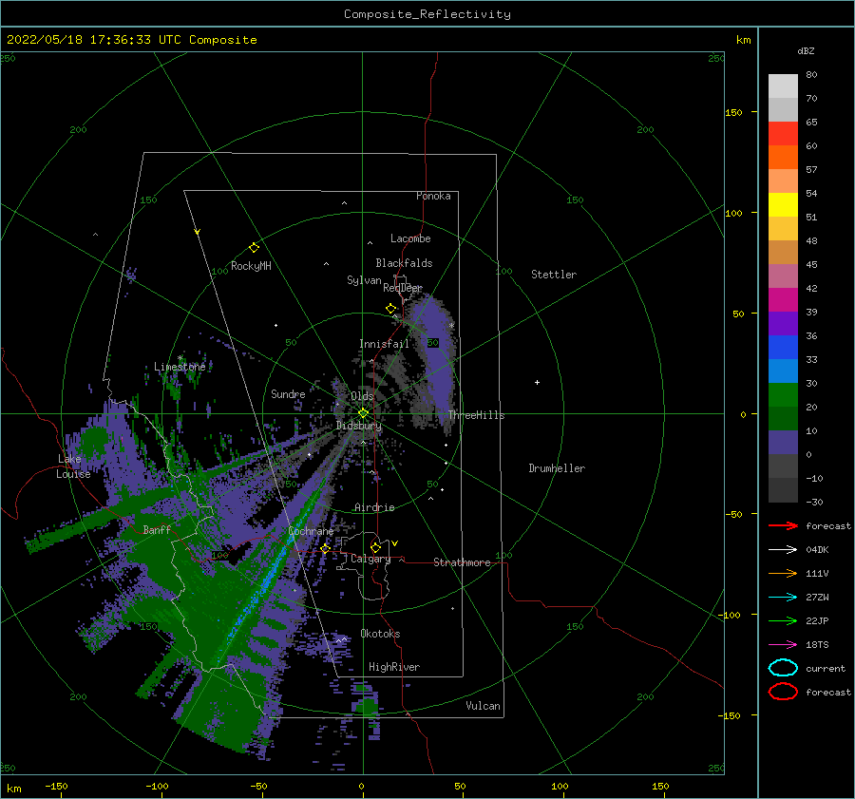Click the white plus marker east of ThreeHills
The height and width of the screenshot is (799, 855).
click(x=537, y=382)
